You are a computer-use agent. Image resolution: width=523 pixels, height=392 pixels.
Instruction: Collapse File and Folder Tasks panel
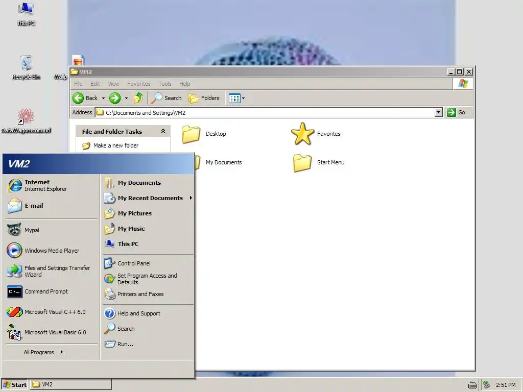pos(163,131)
